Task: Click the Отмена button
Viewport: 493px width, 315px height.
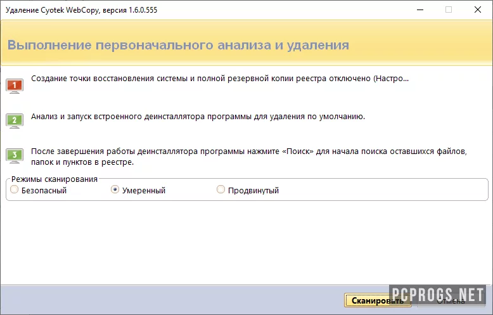Action: [451, 301]
